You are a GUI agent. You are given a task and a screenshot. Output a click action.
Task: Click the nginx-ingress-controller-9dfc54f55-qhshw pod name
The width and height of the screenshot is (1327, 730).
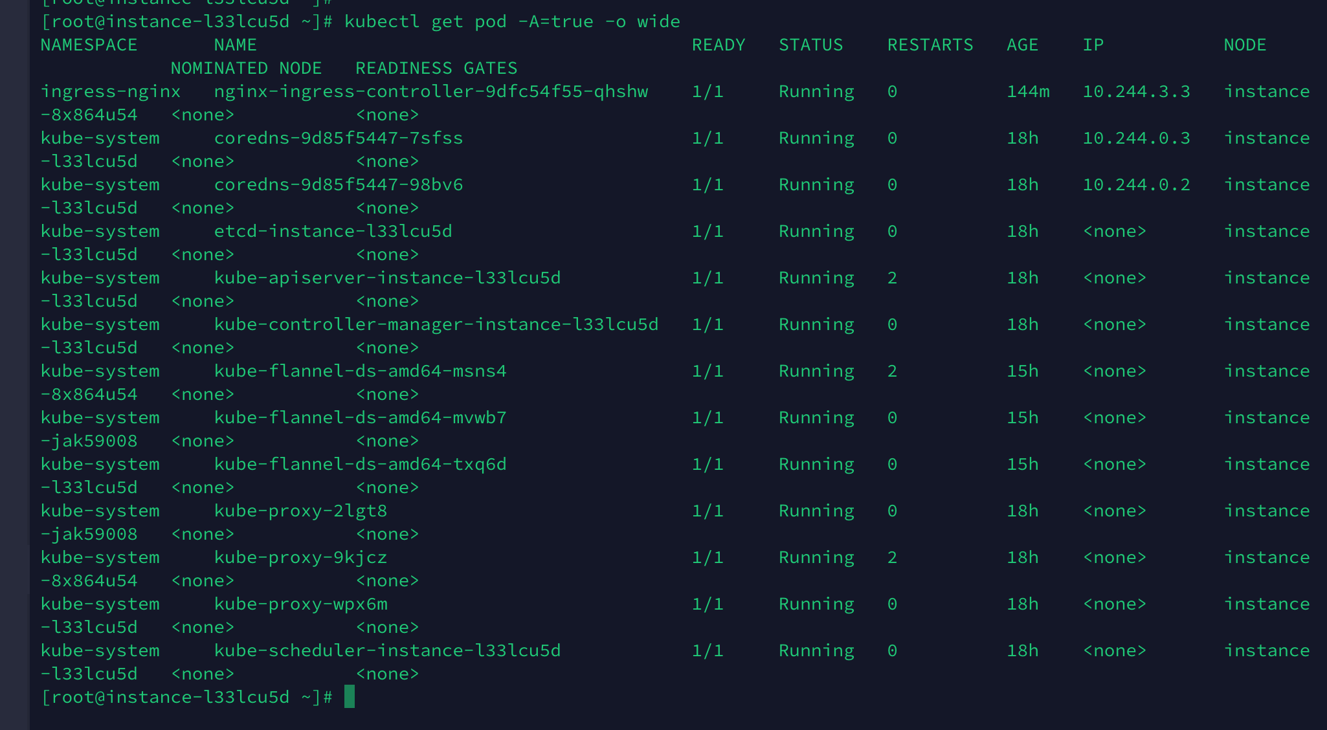tap(430, 91)
